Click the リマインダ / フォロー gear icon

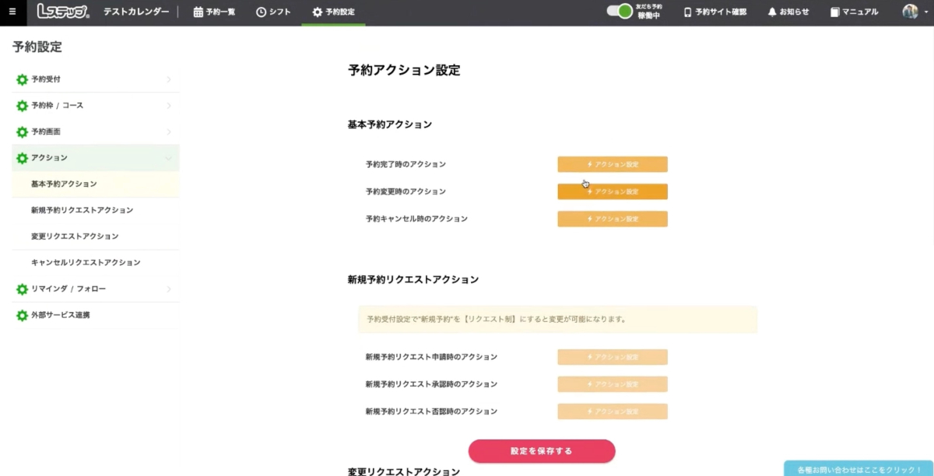(22, 289)
